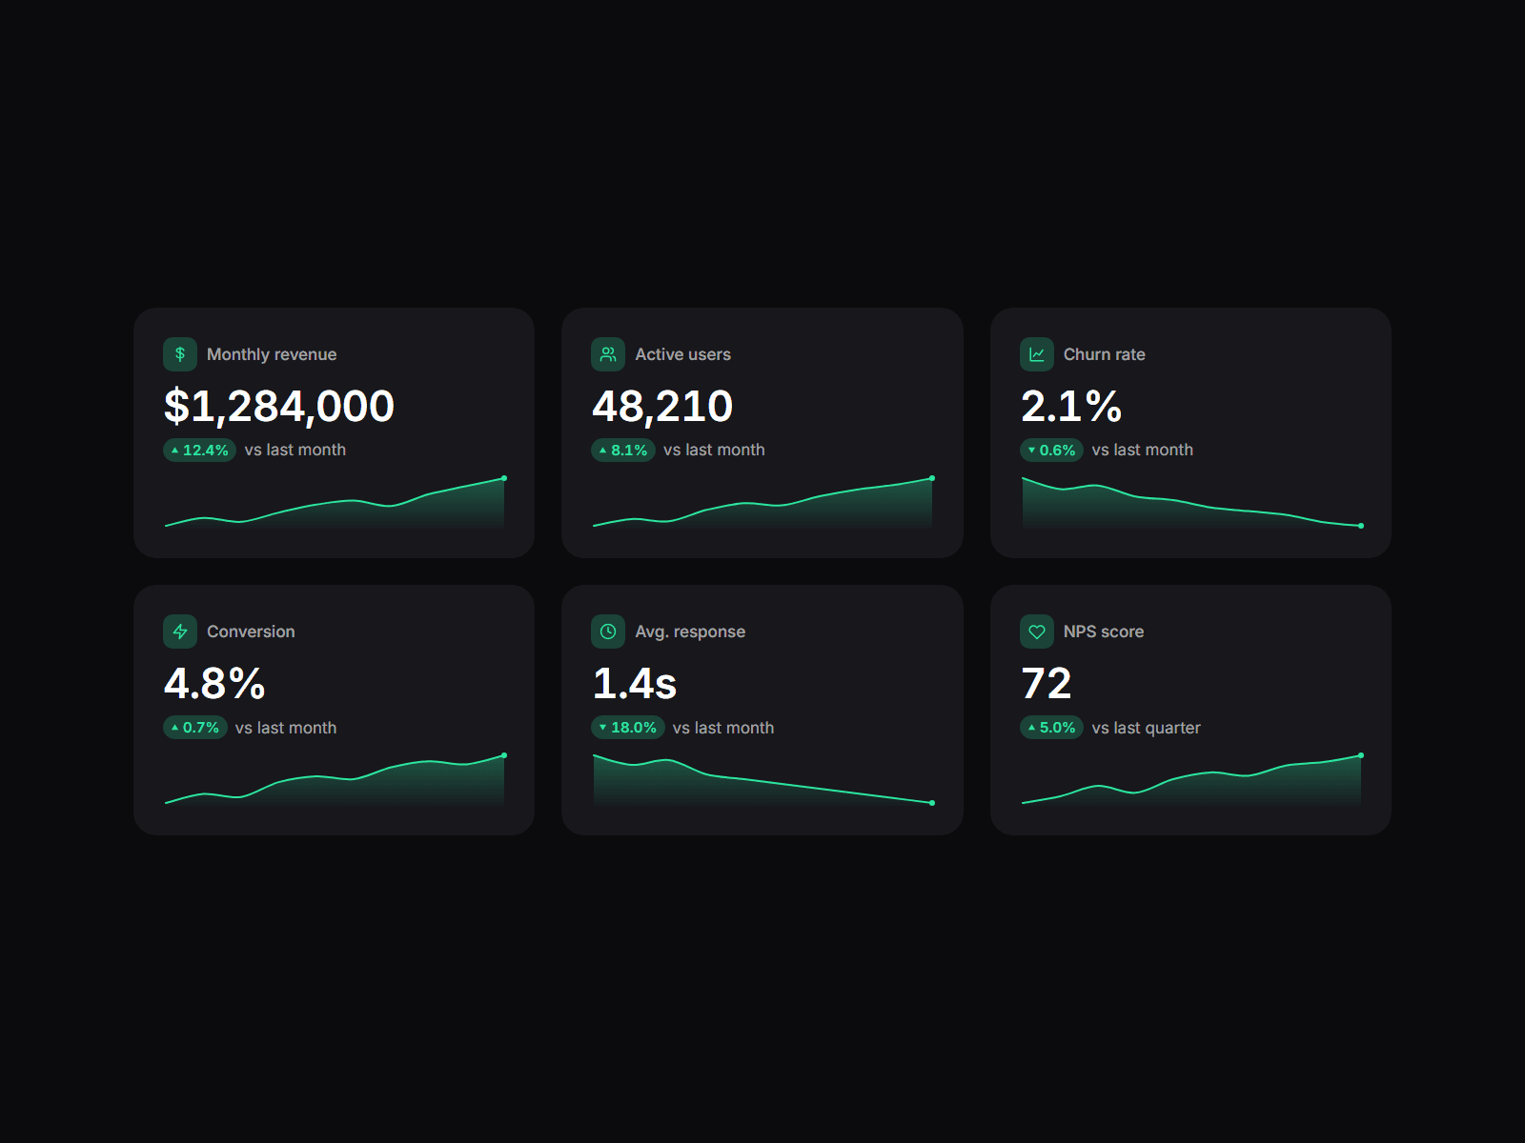Click 'vs last month' on Avg. response card
Image resolution: width=1525 pixels, height=1143 pixels.
pos(723,728)
